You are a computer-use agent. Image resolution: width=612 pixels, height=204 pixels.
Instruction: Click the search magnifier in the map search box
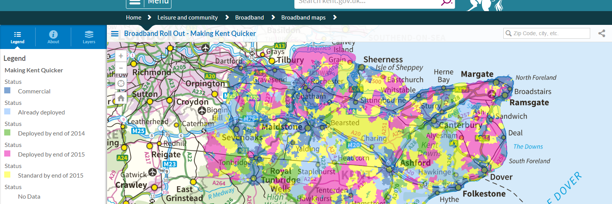coord(509,33)
